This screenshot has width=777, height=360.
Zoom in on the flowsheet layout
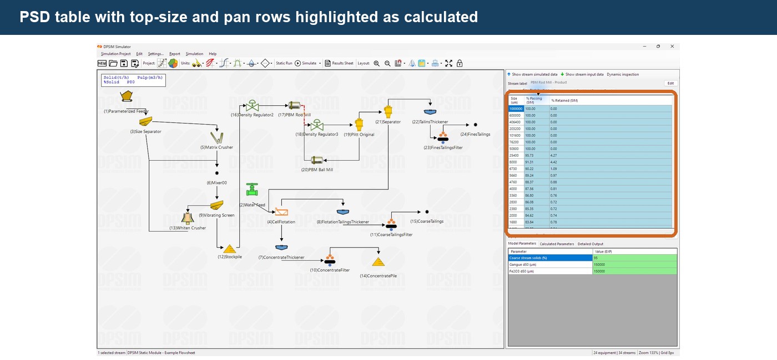coord(377,63)
